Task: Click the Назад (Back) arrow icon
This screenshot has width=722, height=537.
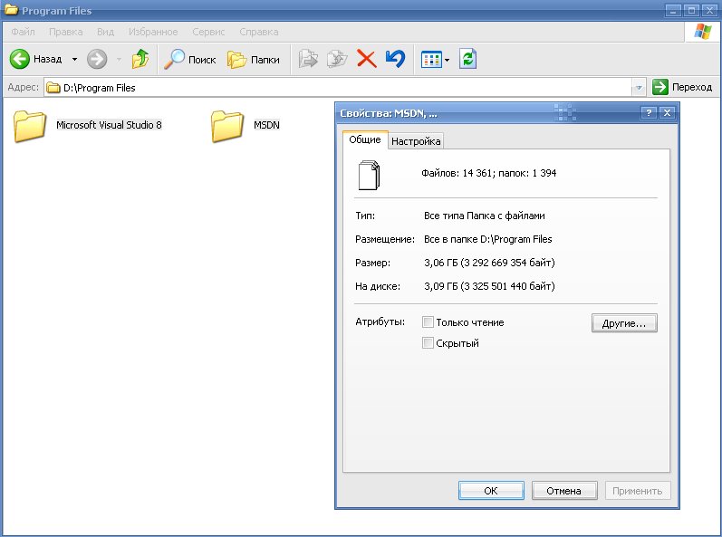Action: 21,60
